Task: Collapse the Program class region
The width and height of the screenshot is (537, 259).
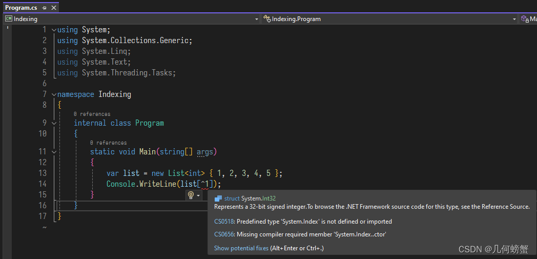Action: click(54, 123)
